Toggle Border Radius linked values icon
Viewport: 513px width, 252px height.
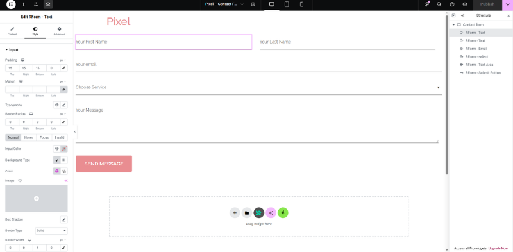(x=63, y=122)
